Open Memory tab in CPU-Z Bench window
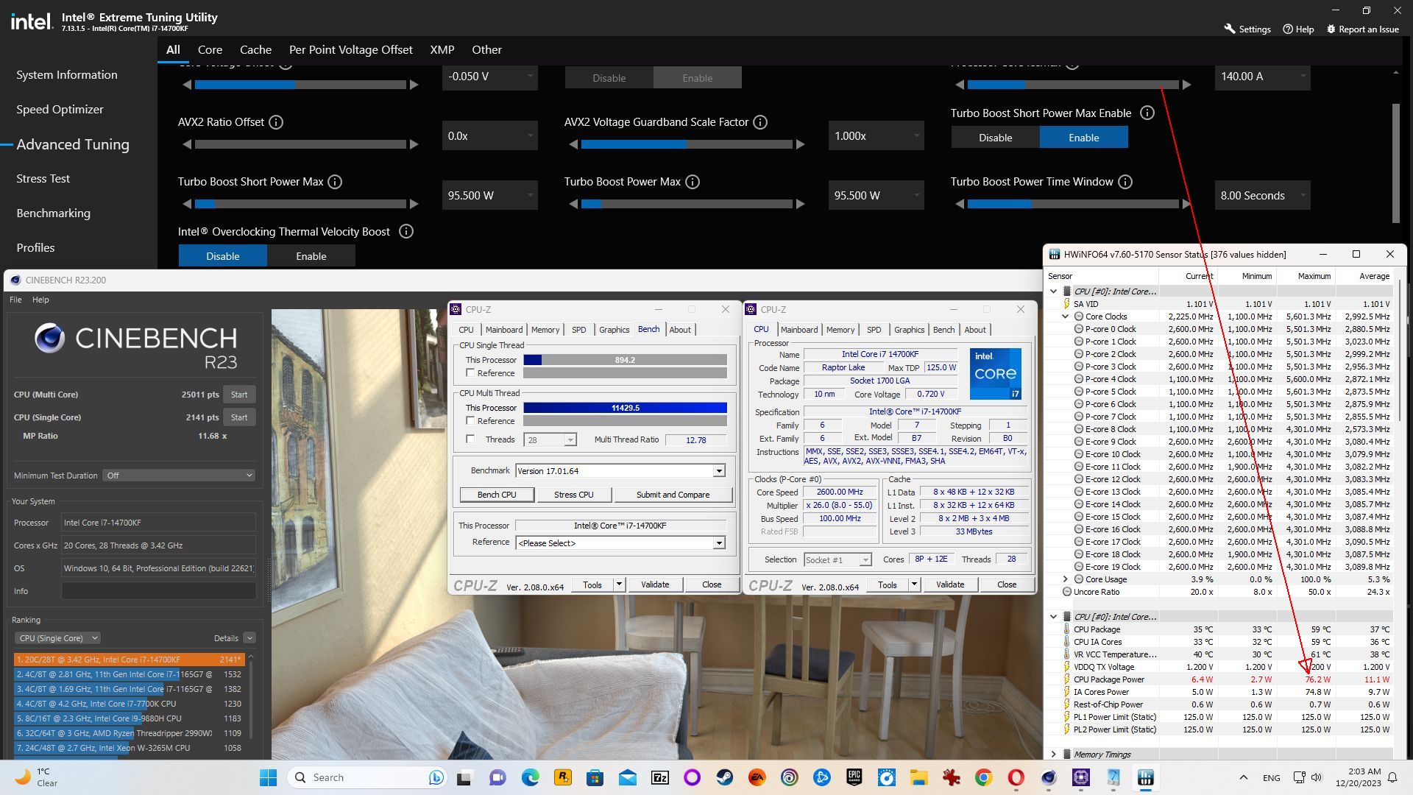1413x795 pixels. pyautogui.click(x=545, y=330)
